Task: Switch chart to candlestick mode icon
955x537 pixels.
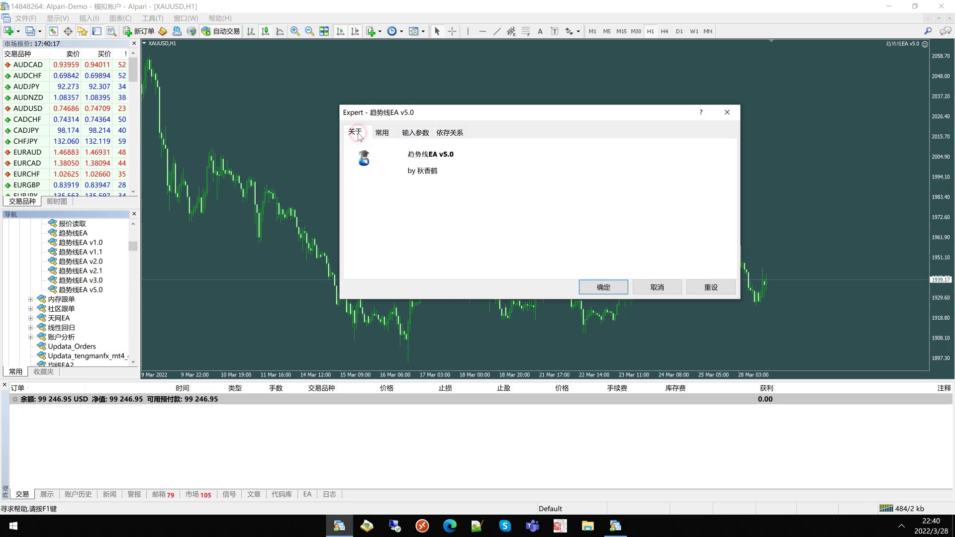Action: (x=265, y=31)
